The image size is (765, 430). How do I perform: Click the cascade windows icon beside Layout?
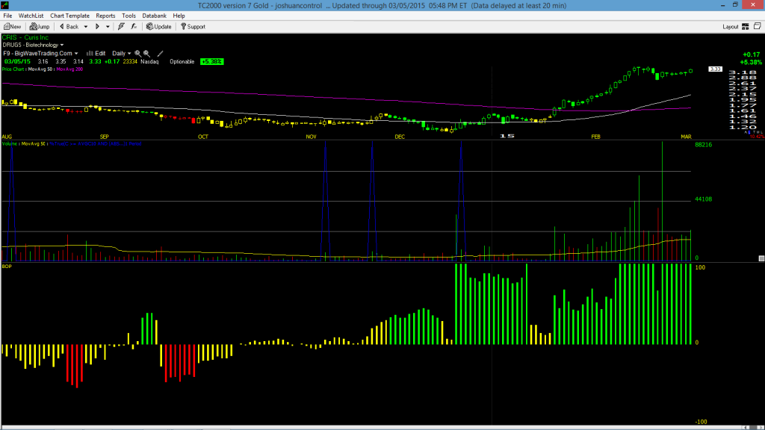click(x=758, y=26)
